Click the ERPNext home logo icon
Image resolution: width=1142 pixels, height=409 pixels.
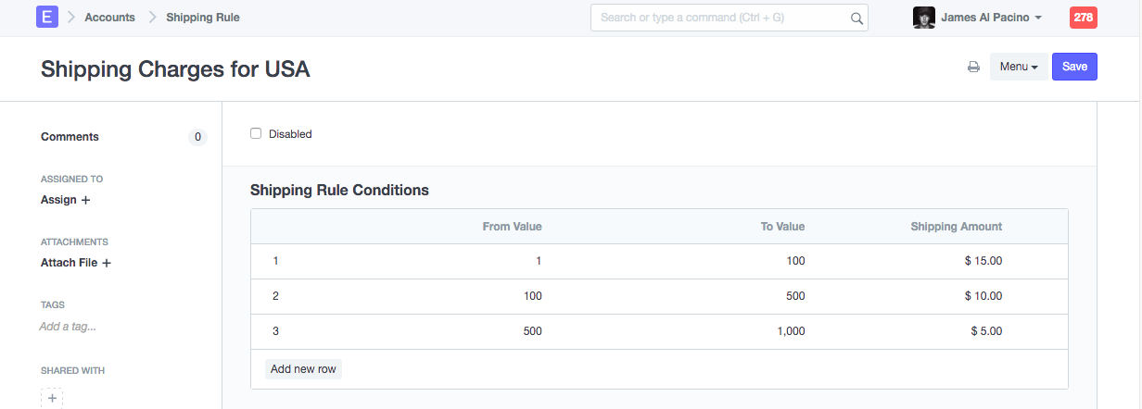point(47,17)
